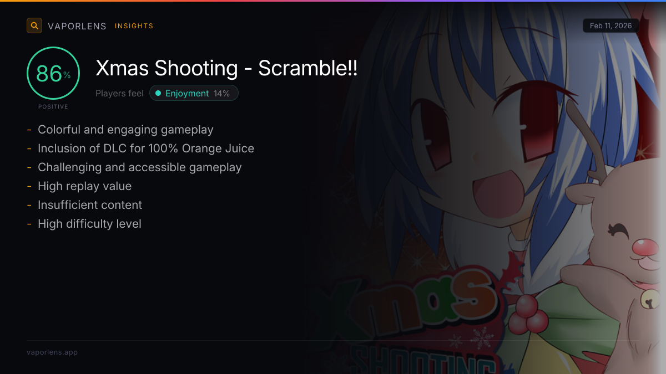The width and height of the screenshot is (666, 374).
Task: Open the VAPORLENS brand name
Action: point(77,26)
